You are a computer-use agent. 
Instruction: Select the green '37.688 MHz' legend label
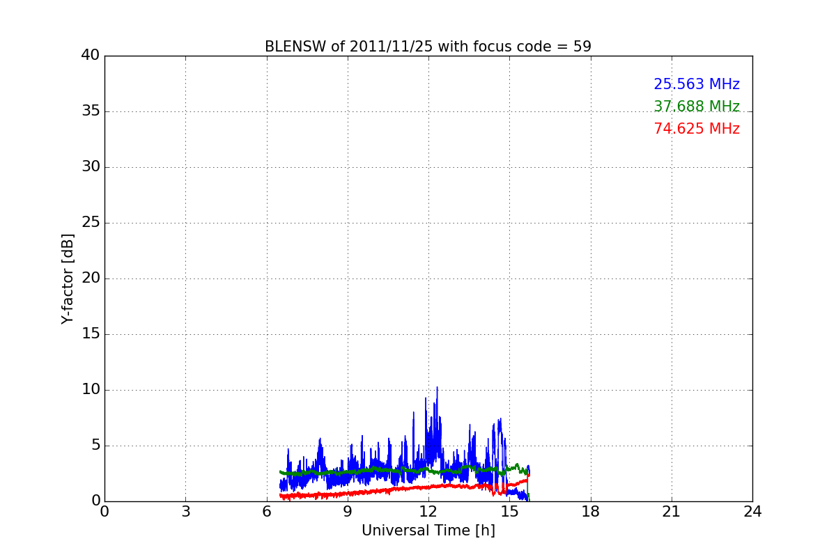[x=697, y=107]
